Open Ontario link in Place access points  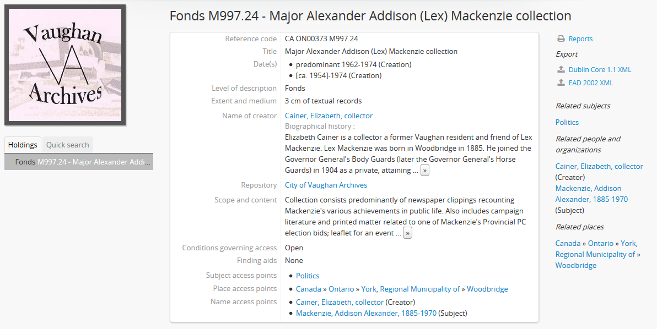pos(341,289)
